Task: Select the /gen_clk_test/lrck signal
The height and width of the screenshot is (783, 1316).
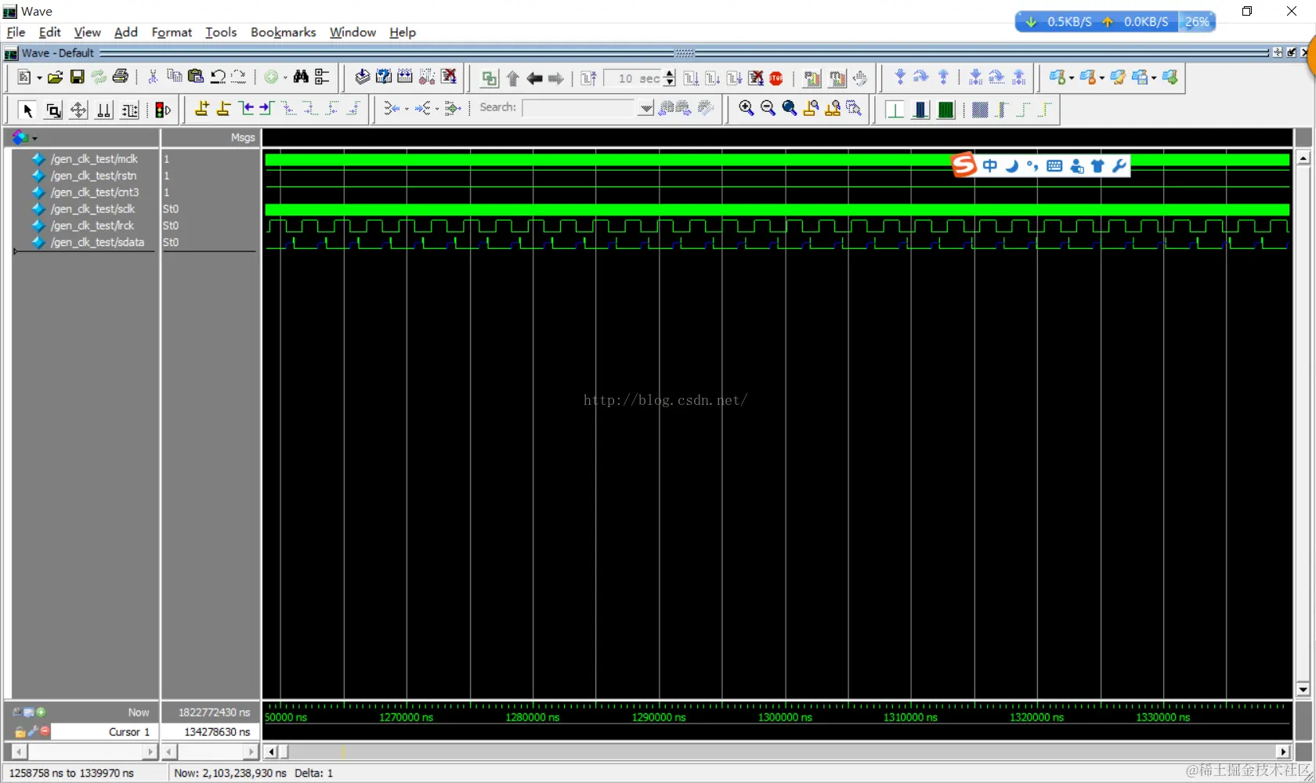Action: click(x=92, y=226)
